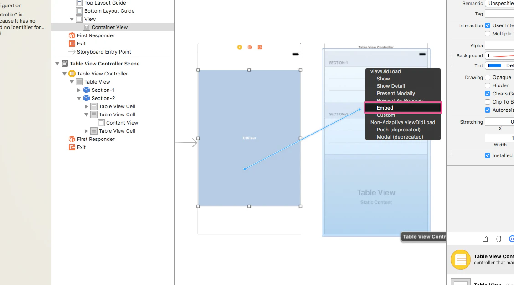Click Exit icon in Table View scene
The height and width of the screenshot is (285, 514).
[x=72, y=147]
